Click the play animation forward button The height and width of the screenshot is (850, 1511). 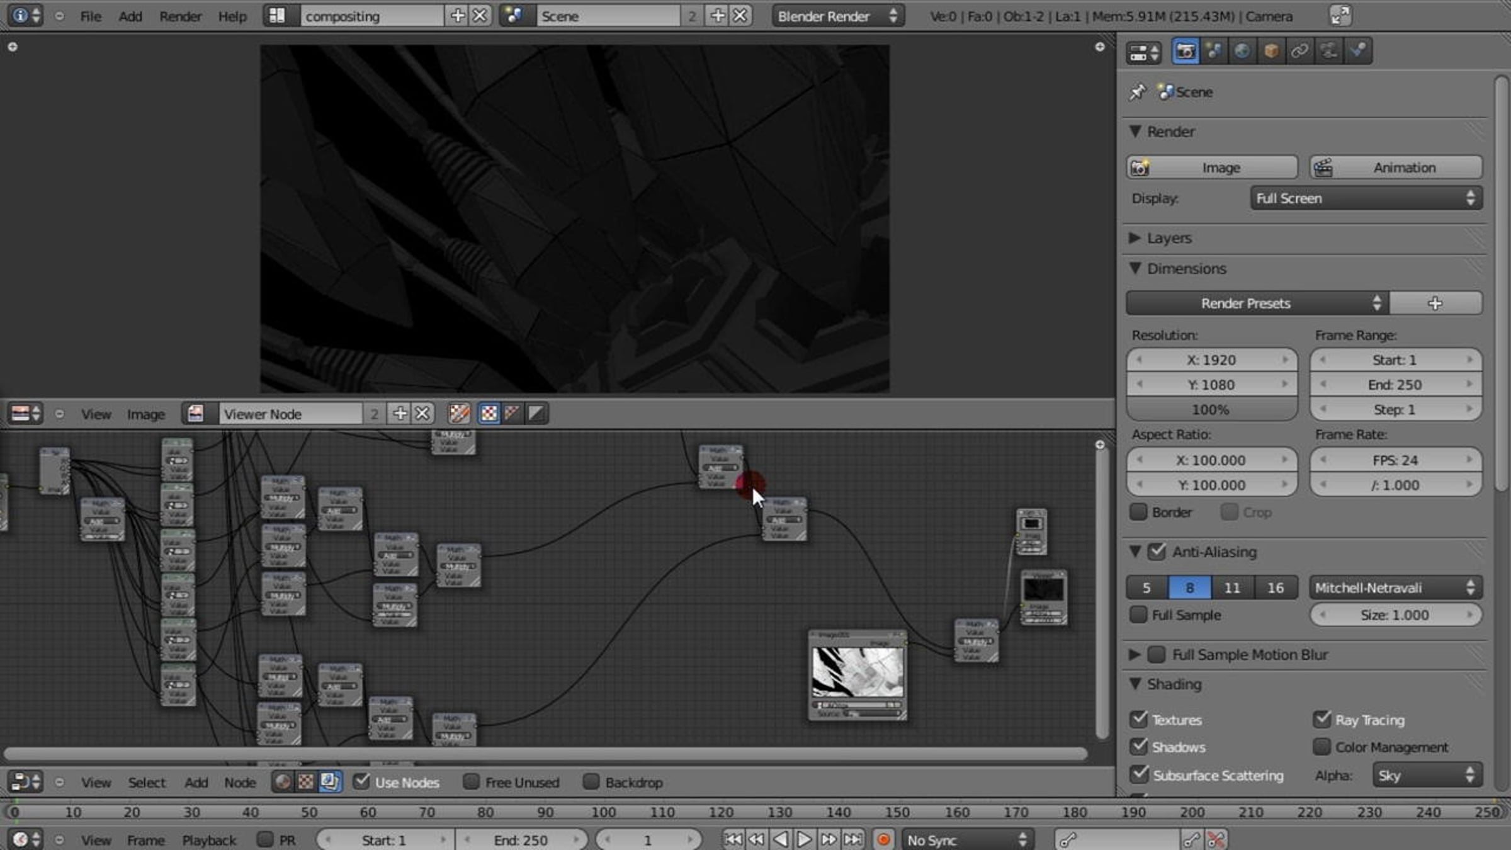pos(804,839)
